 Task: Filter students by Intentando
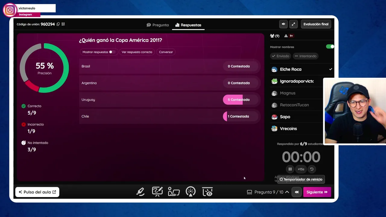click(x=305, y=56)
